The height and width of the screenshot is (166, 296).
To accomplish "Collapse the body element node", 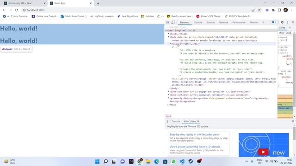I will click(168, 37).
